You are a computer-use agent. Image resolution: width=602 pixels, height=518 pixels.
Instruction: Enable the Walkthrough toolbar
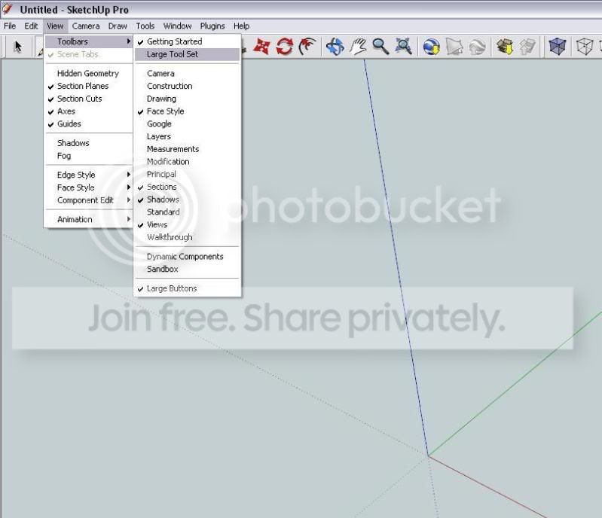point(188,237)
